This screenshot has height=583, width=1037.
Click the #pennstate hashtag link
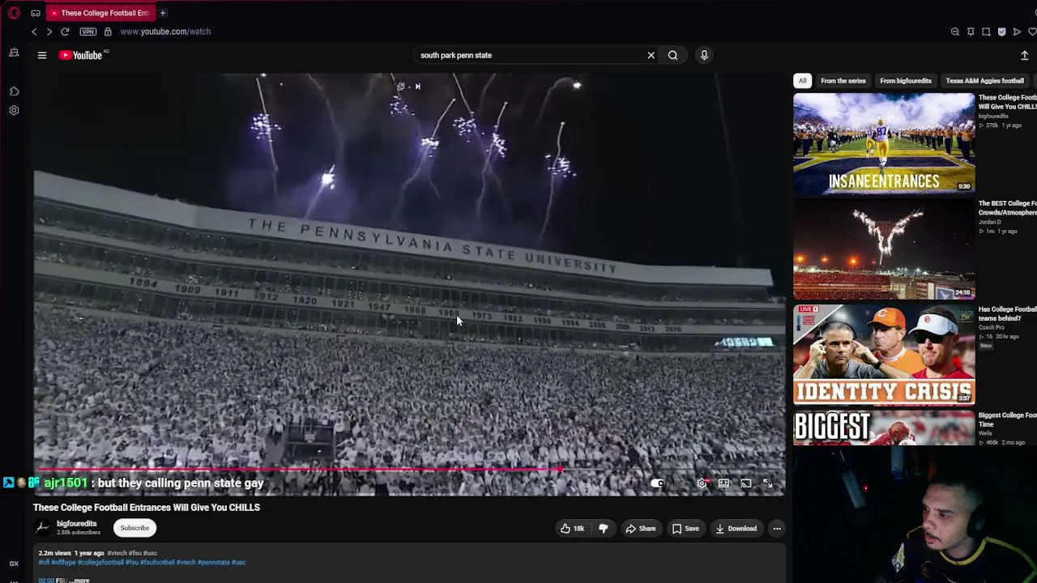[214, 563]
